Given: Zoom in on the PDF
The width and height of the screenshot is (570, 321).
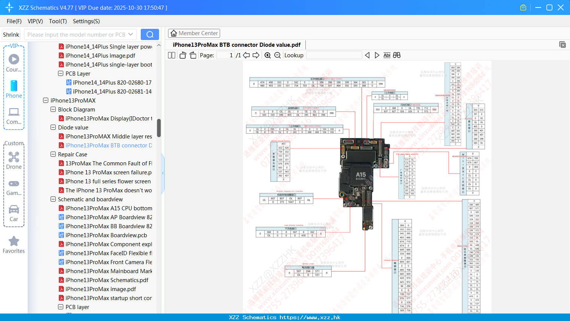Looking at the screenshot, I should (268, 55).
